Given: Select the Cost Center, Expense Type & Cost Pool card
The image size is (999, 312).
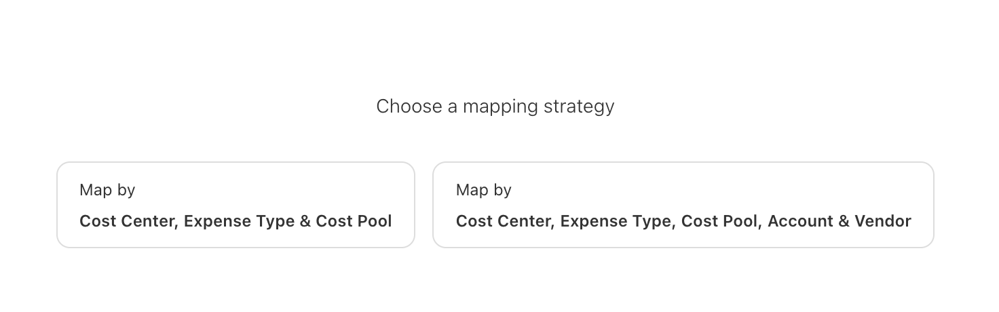Looking at the screenshot, I should [235, 205].
